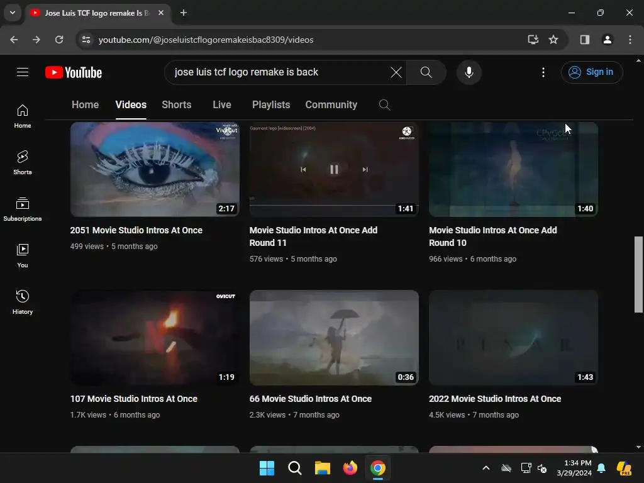Open Chrome three-dot menu
The width and height of the screenshot is (644, 483).
tap(630, 40)
